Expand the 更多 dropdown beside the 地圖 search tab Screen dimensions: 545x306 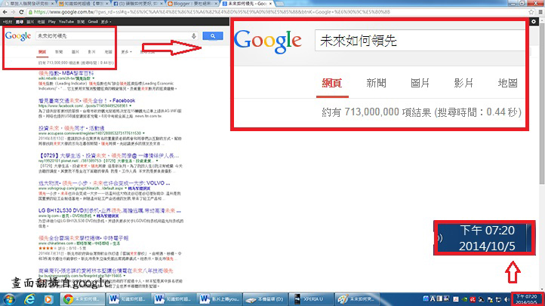click(x=126, y=52)
